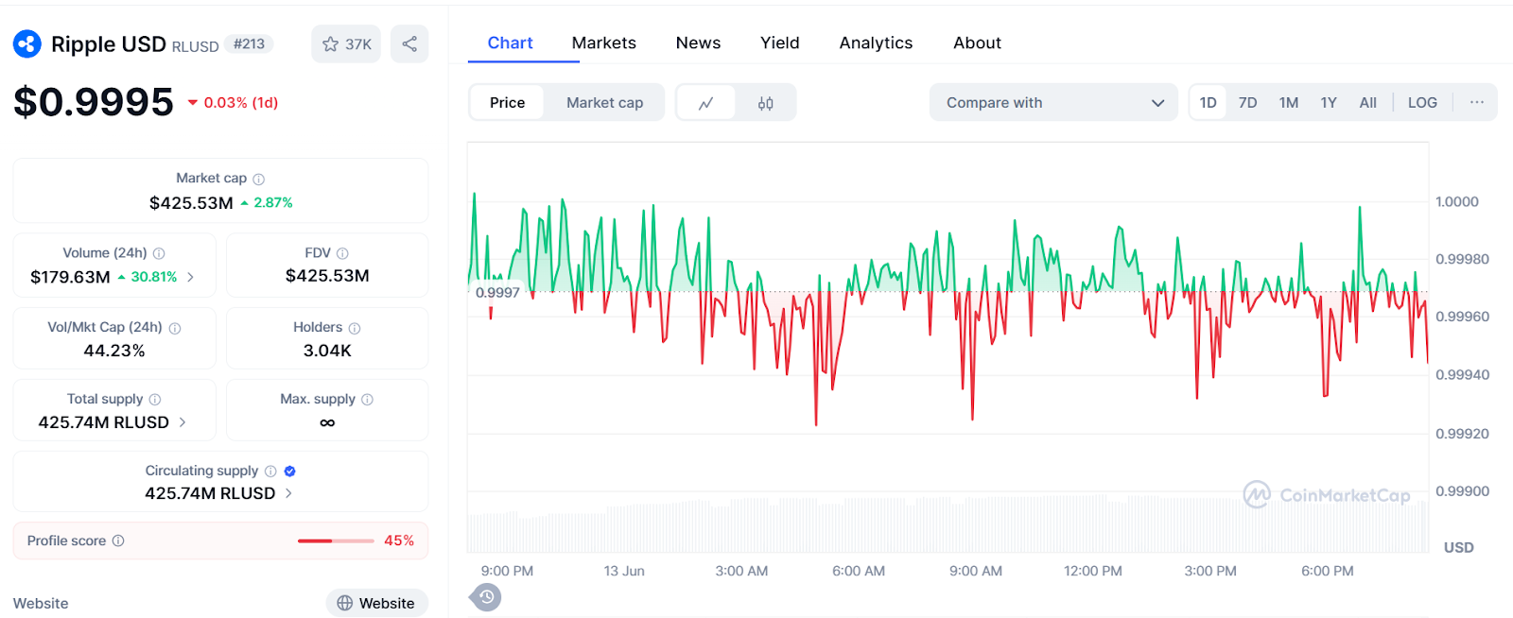
Task: Click the #213 rank badge
Action: (x=249, y=44)
